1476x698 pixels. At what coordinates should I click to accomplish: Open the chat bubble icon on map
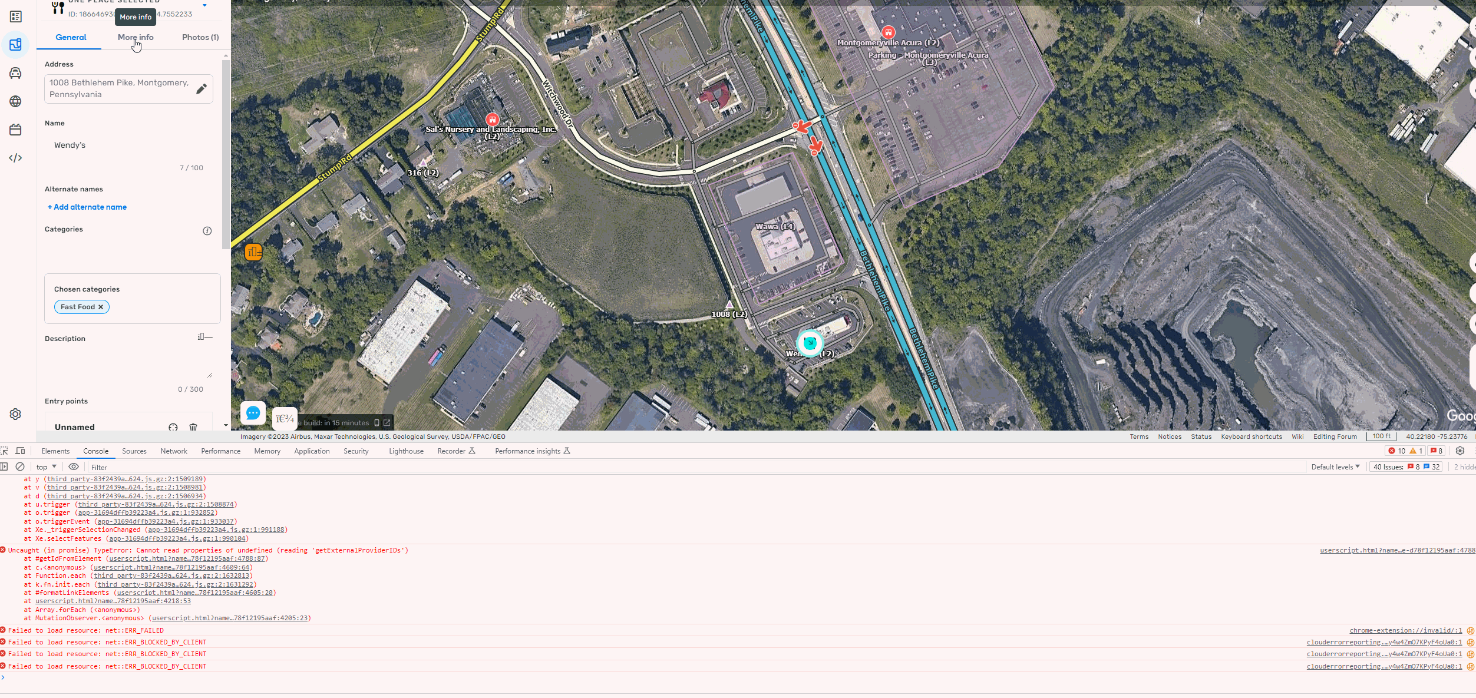[x=253, y=413]
